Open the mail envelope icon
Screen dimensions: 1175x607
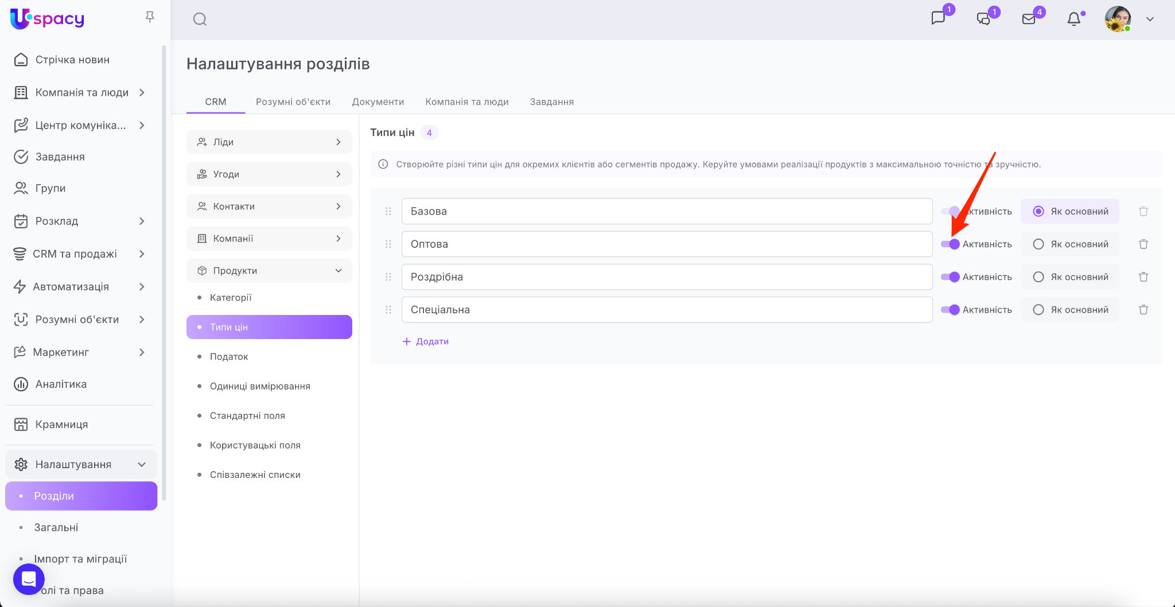(x=1029, y=19)
